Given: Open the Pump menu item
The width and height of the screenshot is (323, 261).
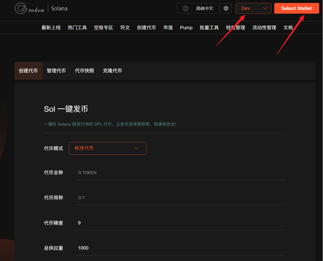Looking at the screenshot, I should click(x=186, y=28).
